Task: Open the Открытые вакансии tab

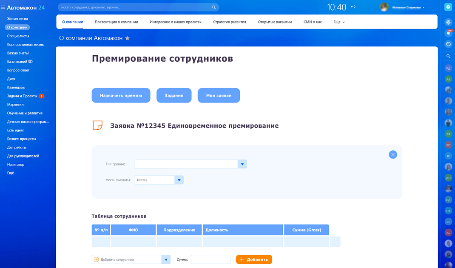Action: (275, 22)
